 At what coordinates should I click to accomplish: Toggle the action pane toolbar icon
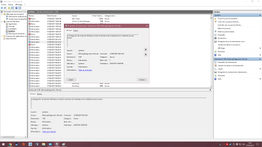20,8
